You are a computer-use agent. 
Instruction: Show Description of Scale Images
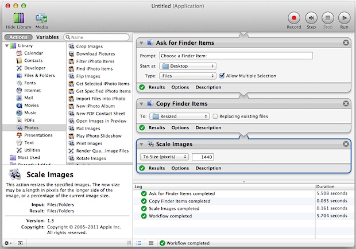click(x=208, y=168)
